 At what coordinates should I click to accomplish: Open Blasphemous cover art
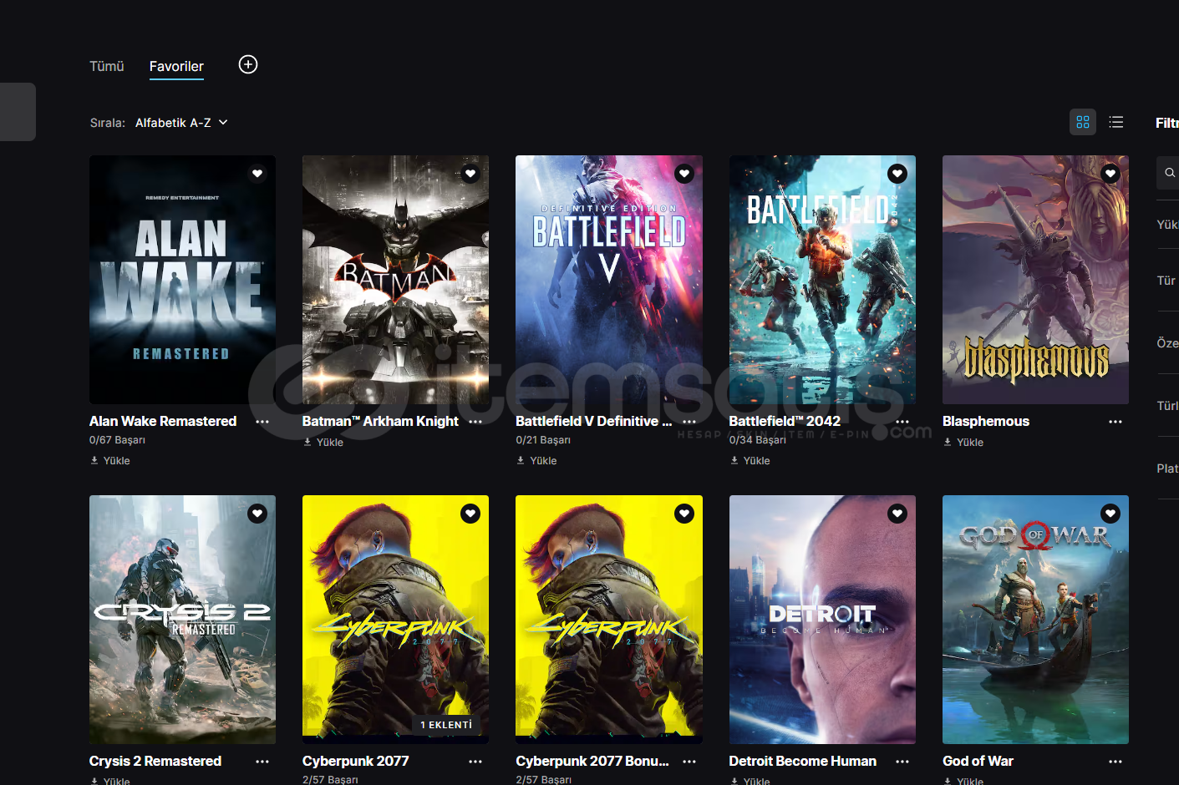pos(1035,280)
